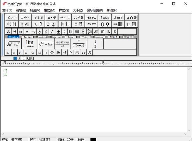Select the left-aligned tab stop button
192x141 pixels.
[x=15, y=58]
